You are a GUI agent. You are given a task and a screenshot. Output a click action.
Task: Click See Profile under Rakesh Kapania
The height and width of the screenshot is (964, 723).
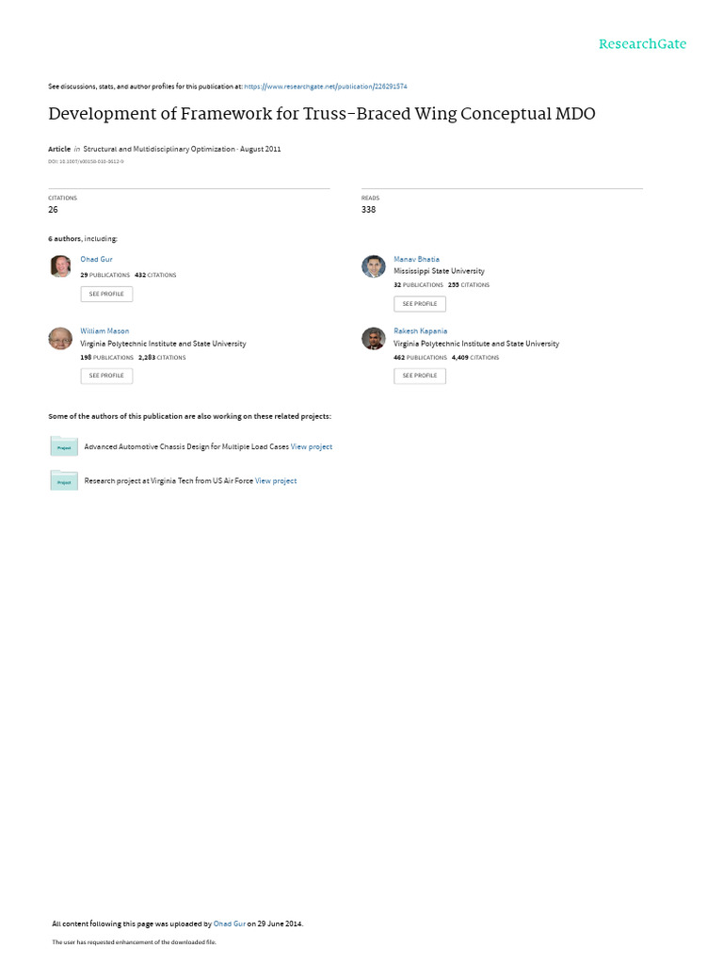coord(420,376)
